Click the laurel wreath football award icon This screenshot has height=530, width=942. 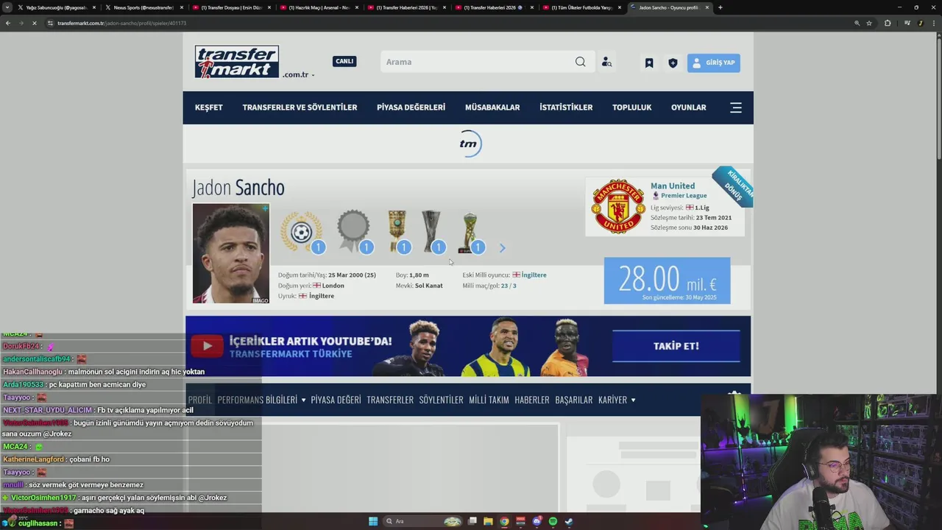pos(302,233)
